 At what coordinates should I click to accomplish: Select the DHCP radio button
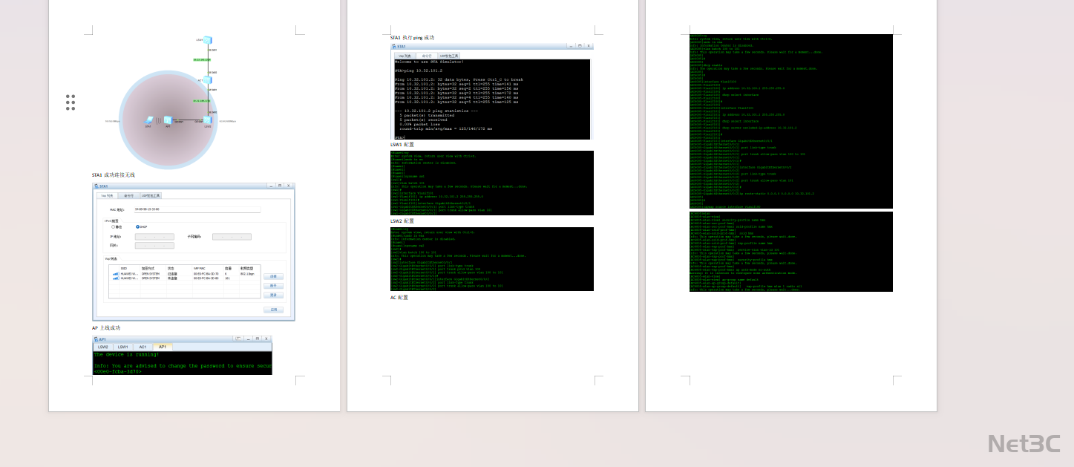[138, 226]
